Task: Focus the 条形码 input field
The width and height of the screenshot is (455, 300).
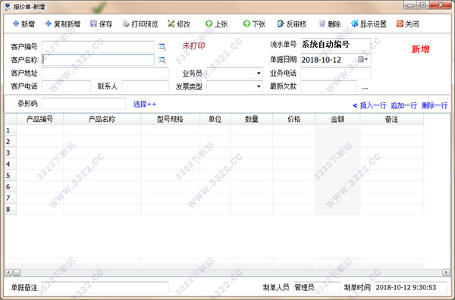Action: [x=84, y=104]
